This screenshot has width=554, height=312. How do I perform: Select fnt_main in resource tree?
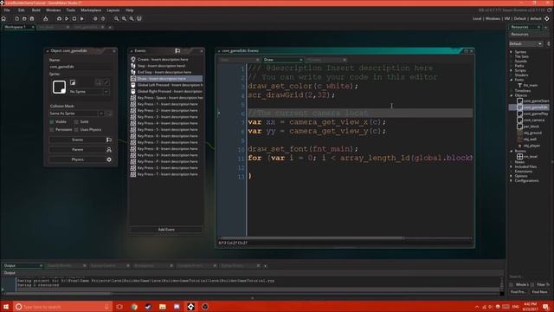click(x=530, y=85)
